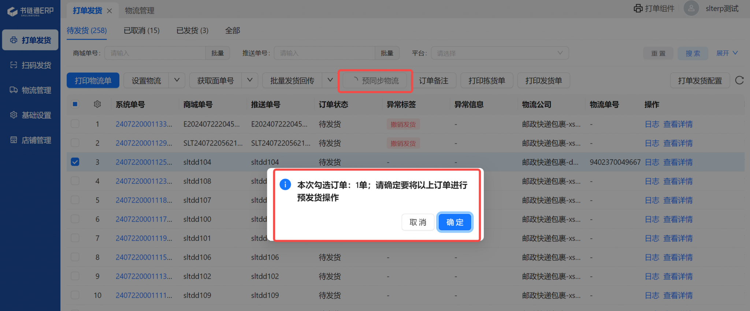Click 批量 next to 推送单号
The width and height of the screenshot is (750, 311).
coord(387,53)
